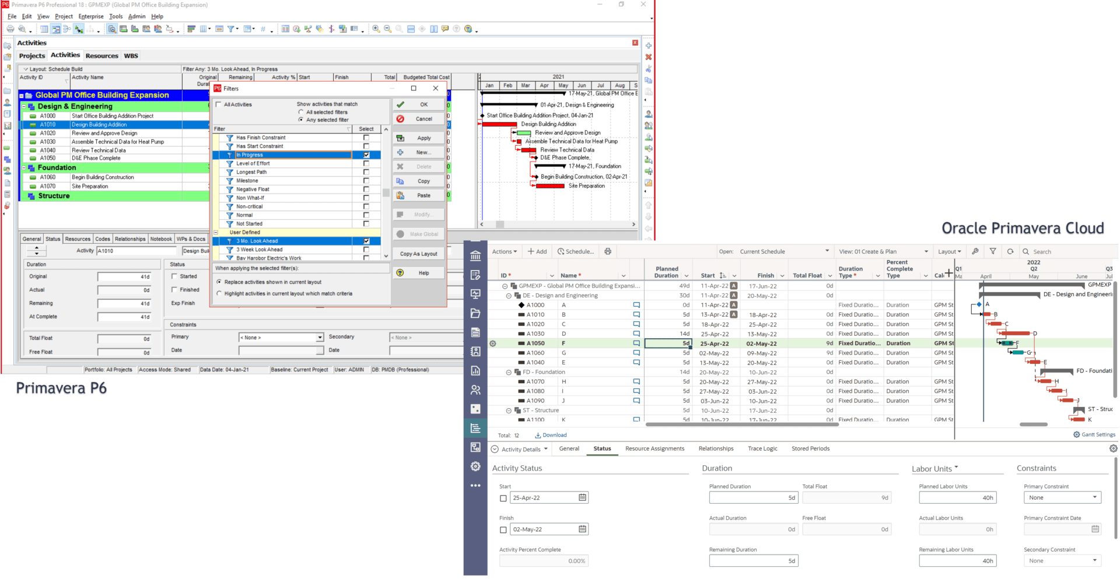Click the Download link

pos(551,435)
